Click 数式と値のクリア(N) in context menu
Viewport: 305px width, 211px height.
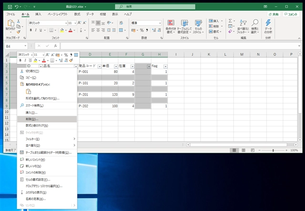[47, 126]
